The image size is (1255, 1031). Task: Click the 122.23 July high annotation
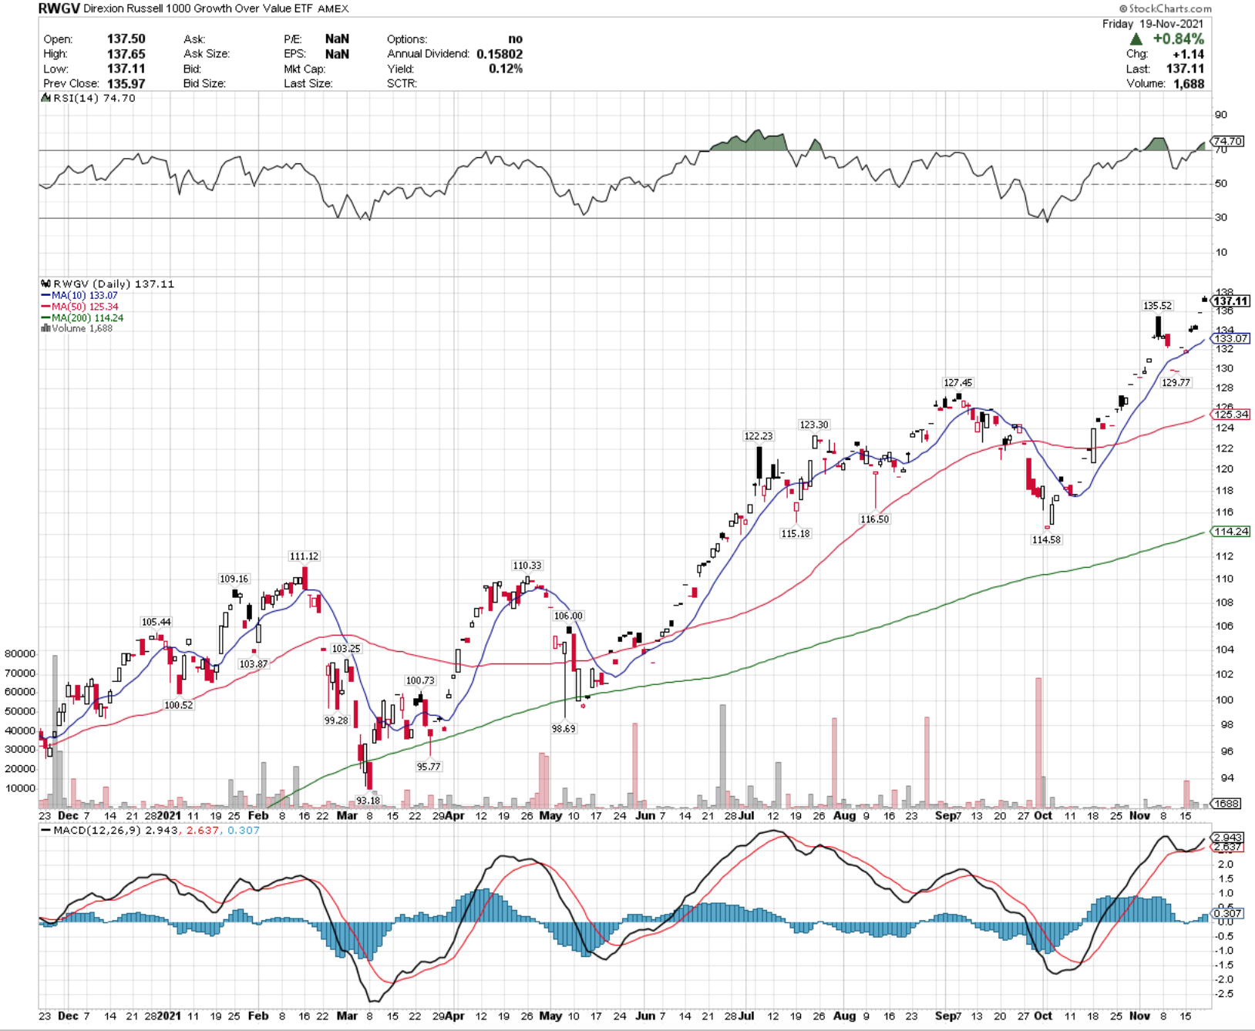click(x=758, y=435)
